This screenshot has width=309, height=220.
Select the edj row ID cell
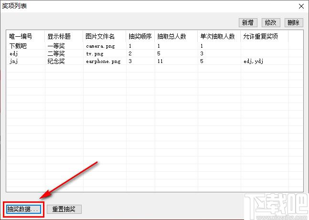pyautogui.click(x=14, y=53)
